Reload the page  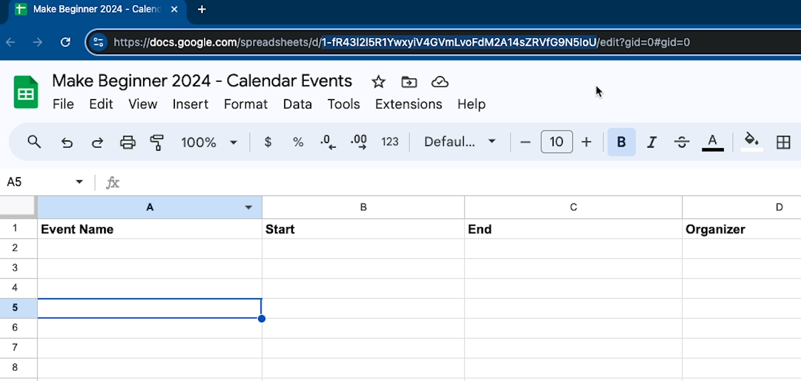[x=65, y=42]
